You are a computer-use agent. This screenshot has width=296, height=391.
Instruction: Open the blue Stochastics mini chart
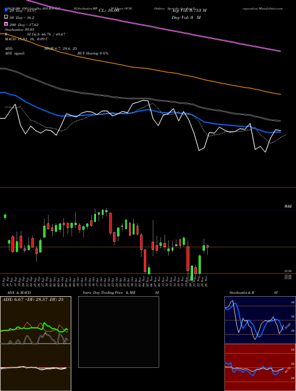(260, 320)
